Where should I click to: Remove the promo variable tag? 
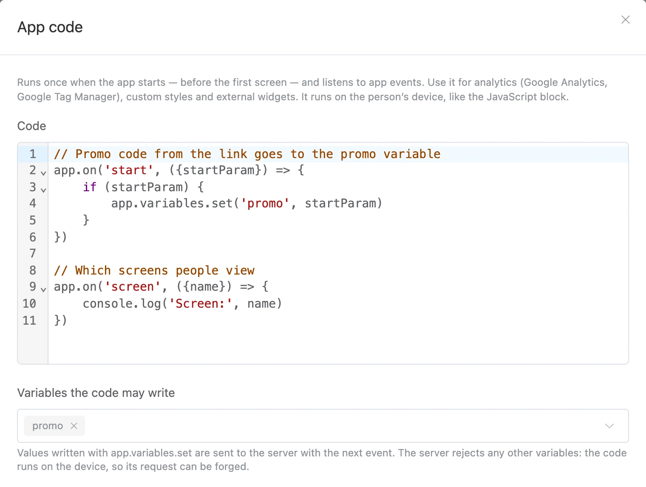coord(74,426)
